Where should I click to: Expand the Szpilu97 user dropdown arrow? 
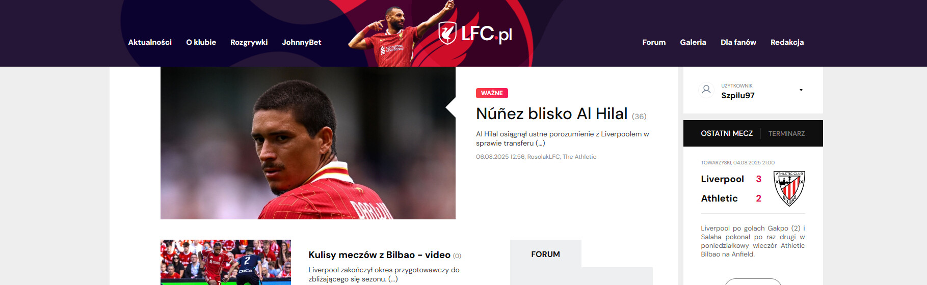(801, 90)
